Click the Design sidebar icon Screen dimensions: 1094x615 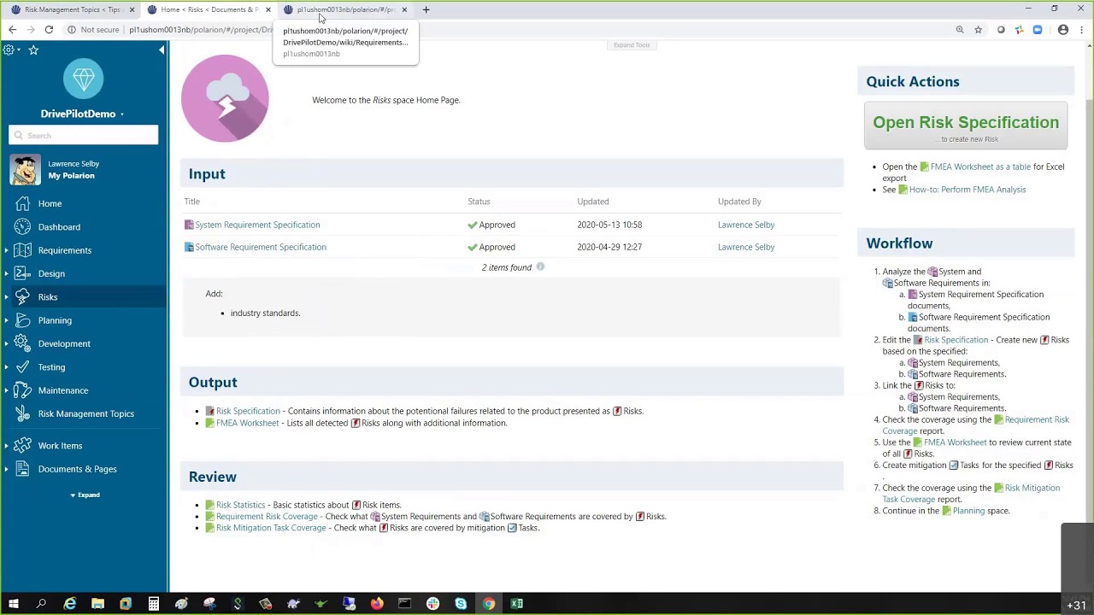(22, 273)
